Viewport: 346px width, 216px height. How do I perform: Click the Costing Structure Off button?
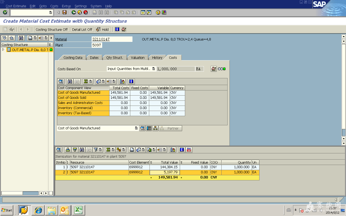52,29
